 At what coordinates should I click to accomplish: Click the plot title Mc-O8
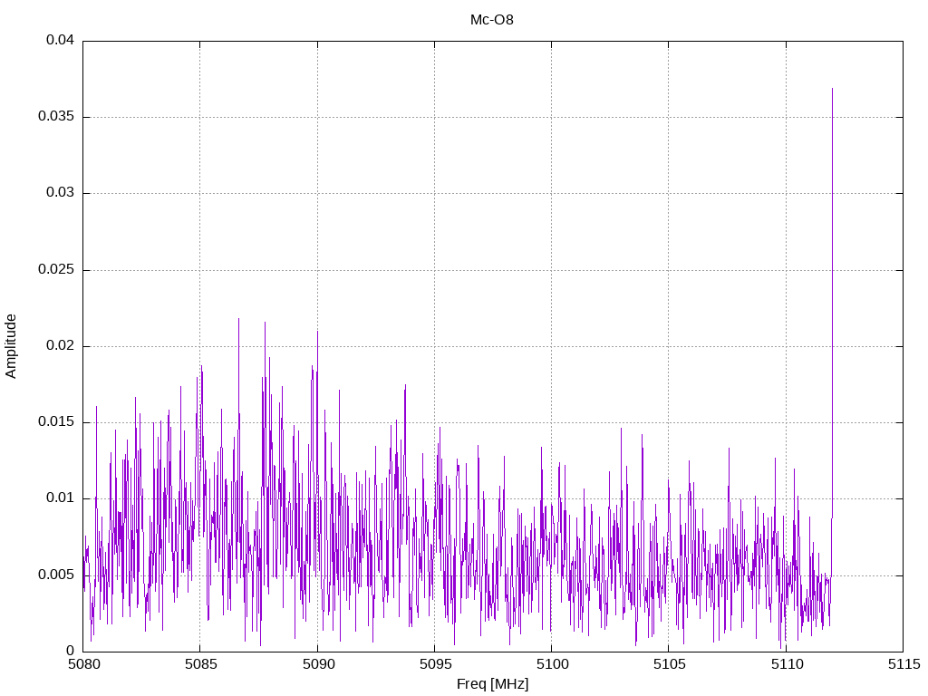[x=492, y=19]
